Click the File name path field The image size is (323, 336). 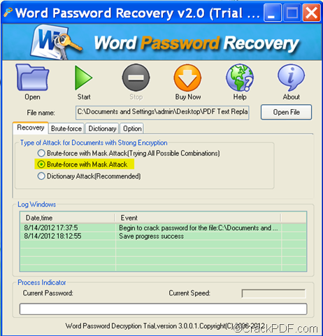162,113
